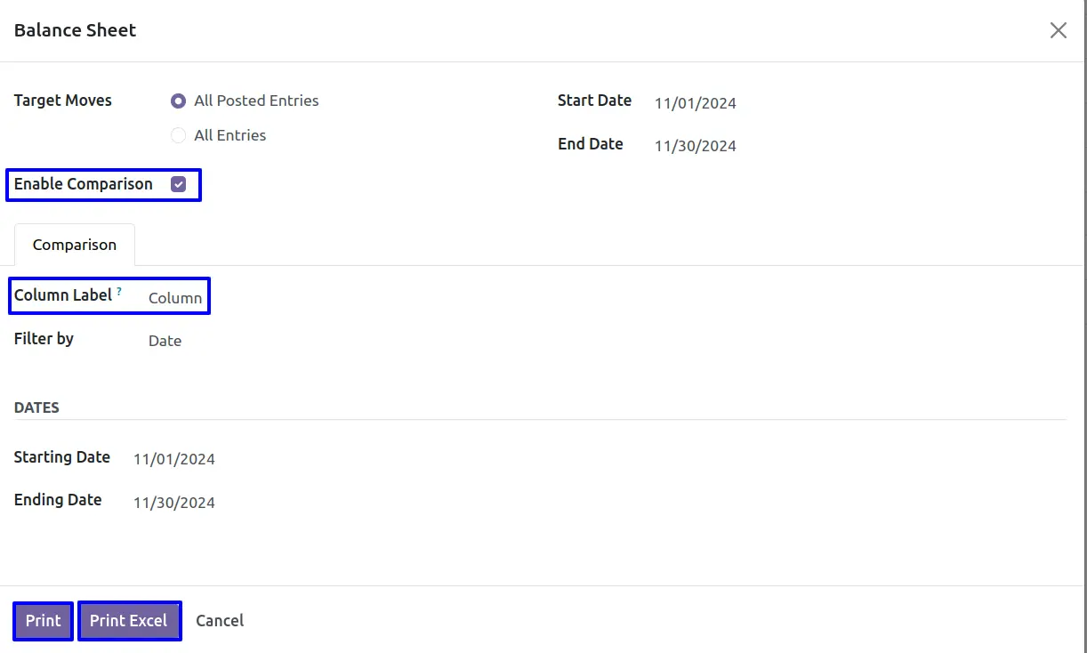The height and width of the screenshot is (653, 1087).
Task: Click the Balance Sheet dialog title
Action: point(76,30)
